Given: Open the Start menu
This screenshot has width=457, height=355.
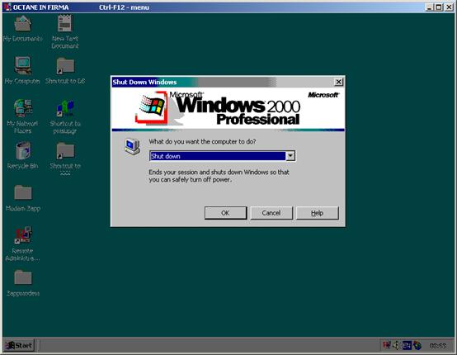Looking at the screenshot, I should (19, 346).
